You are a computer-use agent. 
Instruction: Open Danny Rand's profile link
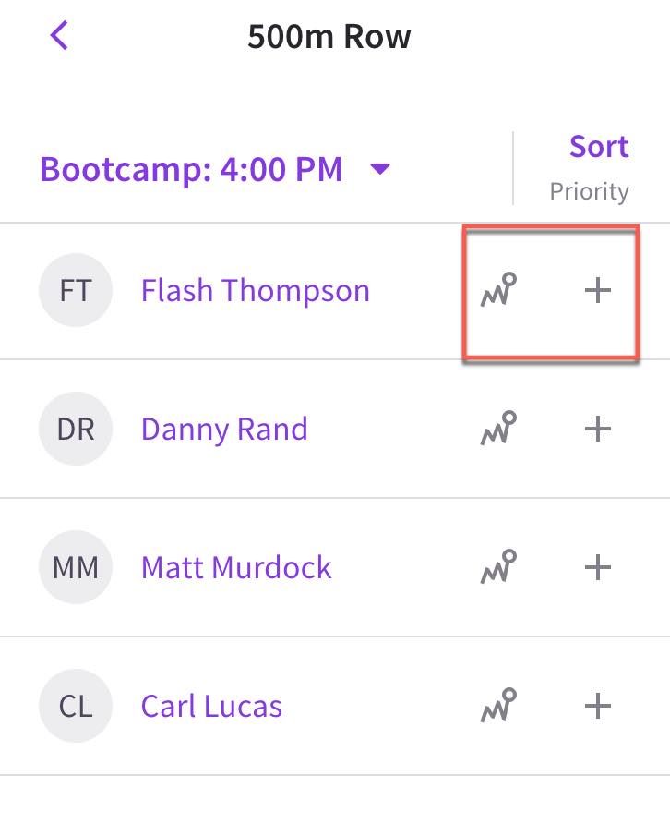224,430
